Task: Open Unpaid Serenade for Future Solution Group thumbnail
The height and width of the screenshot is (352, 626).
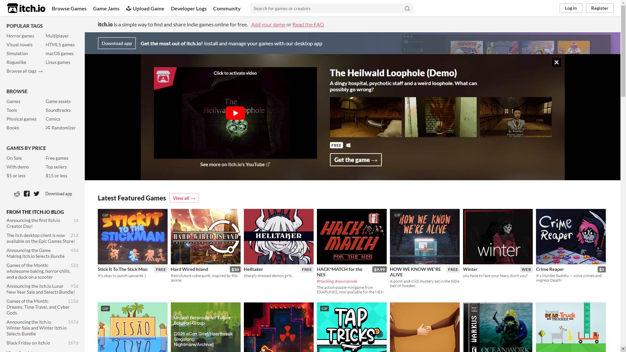Action: (206, 327)
